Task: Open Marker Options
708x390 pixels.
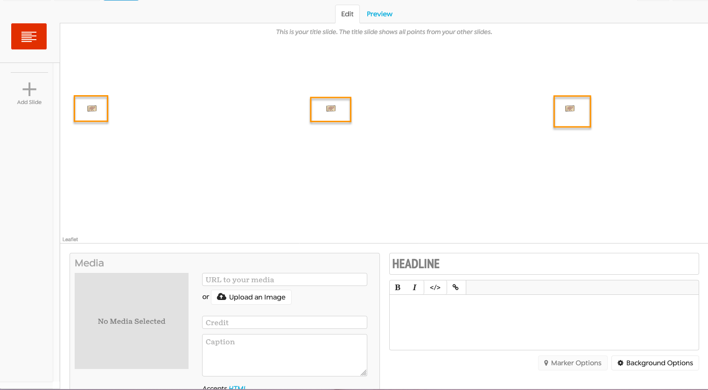Action: click(x=573, y=363)
